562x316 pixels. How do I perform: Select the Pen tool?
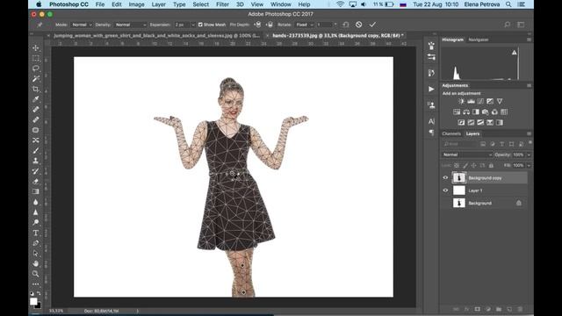pyautogui.click(x=36, y=243)
